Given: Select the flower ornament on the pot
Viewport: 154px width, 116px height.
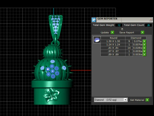Looking at the screenshot, I should tap(51, 95).
